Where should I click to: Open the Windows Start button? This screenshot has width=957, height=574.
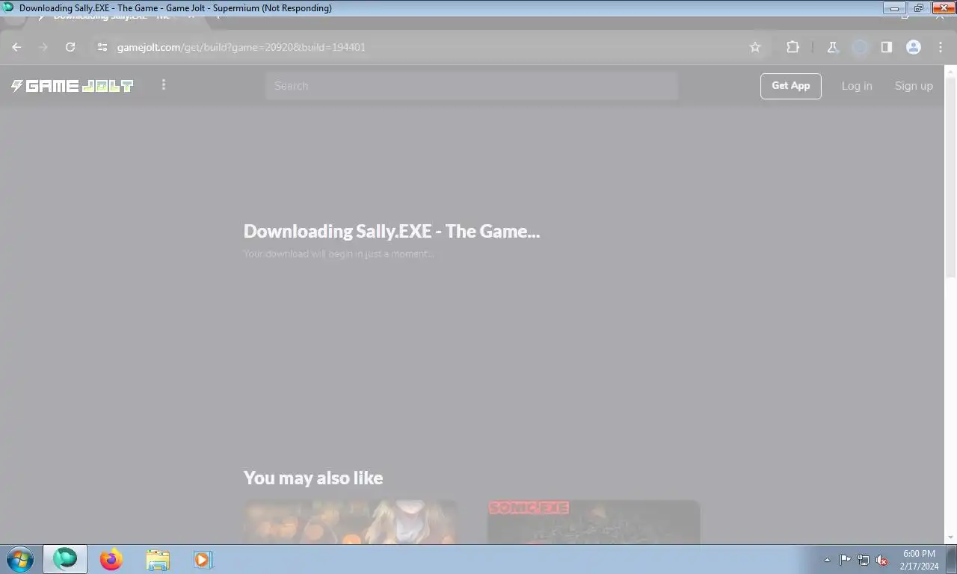click(x=20, y=559)
